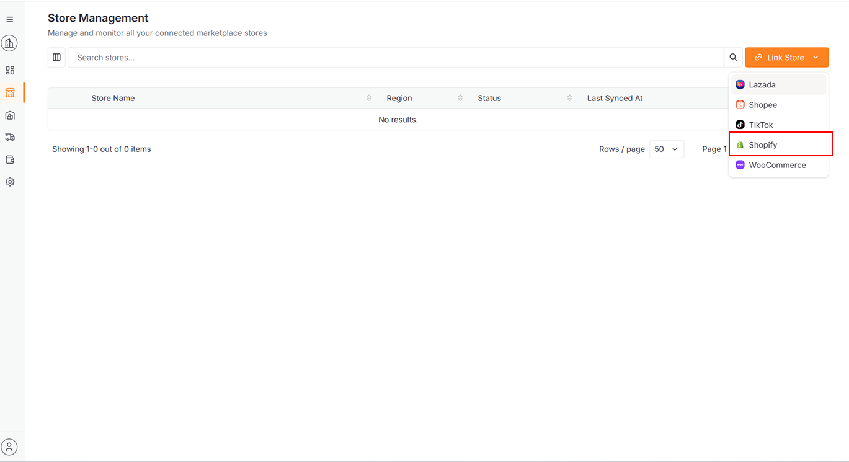This screenshot has width=849, height=462.
Task: Open the column visibility icon next to search
Action: click(x=56, y=56)
